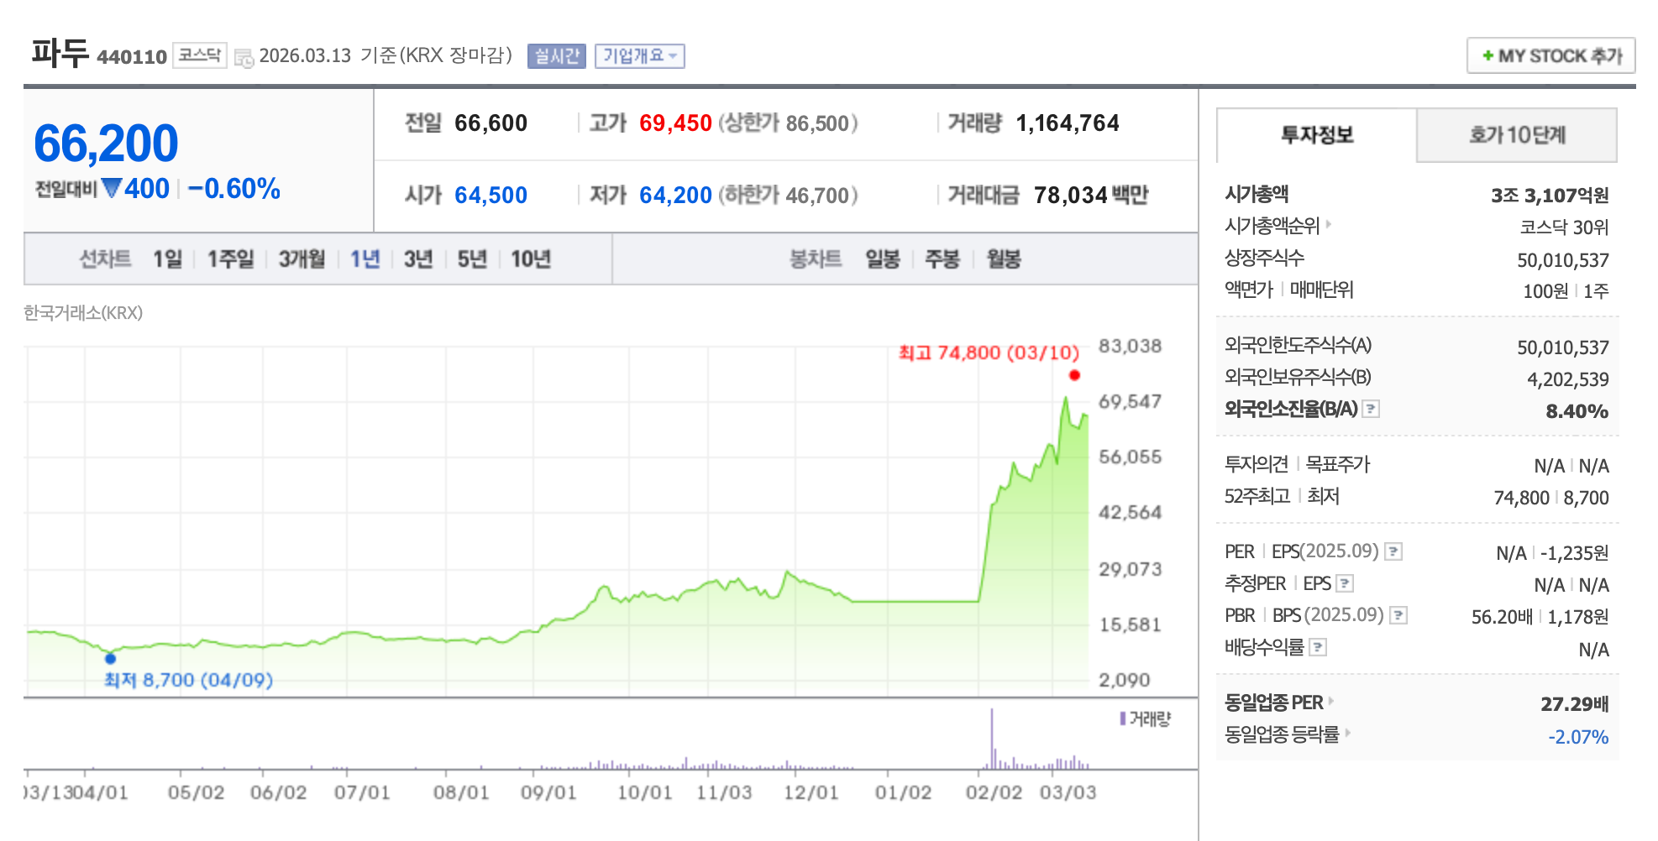Click the 동일업종 PER value 27.29배
The height and width of the screenshot is (841, 1658).
pos(1574,704)
